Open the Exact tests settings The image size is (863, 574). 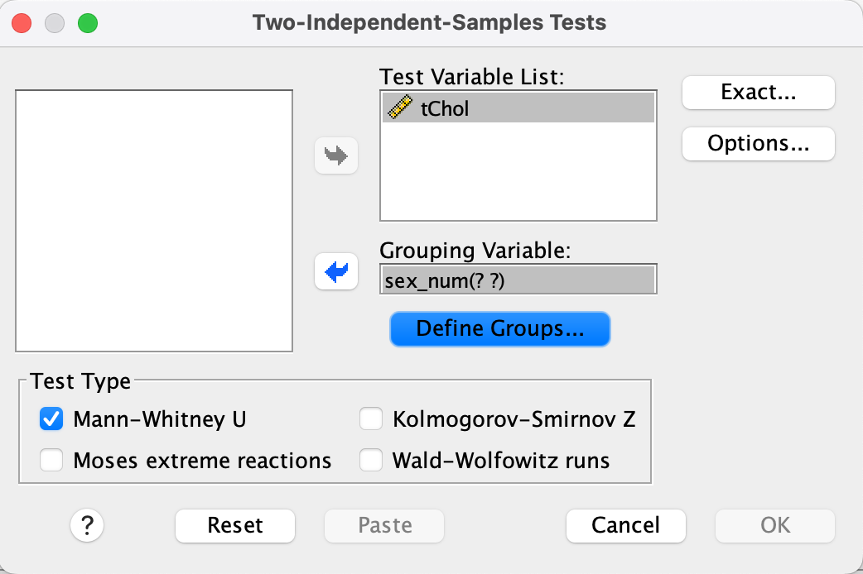758,93
